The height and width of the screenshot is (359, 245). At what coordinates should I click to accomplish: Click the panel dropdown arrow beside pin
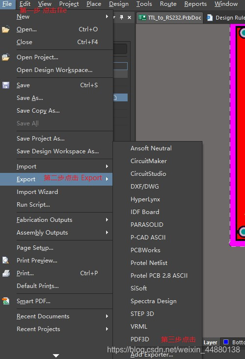point(114,17)
